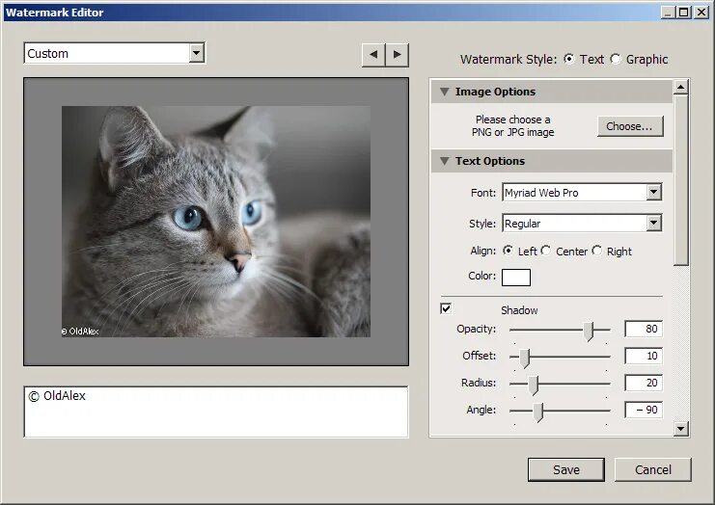The width and height of the screenshot is (715, 505).
Task: Click the shadow Angle slider handle
Action: 538,412
